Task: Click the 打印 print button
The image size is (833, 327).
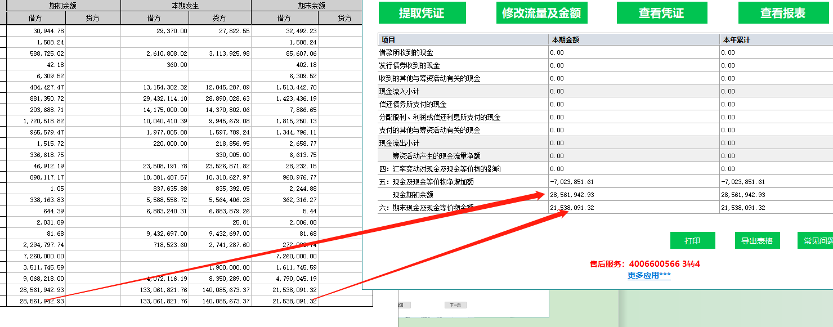Action: 692,240
